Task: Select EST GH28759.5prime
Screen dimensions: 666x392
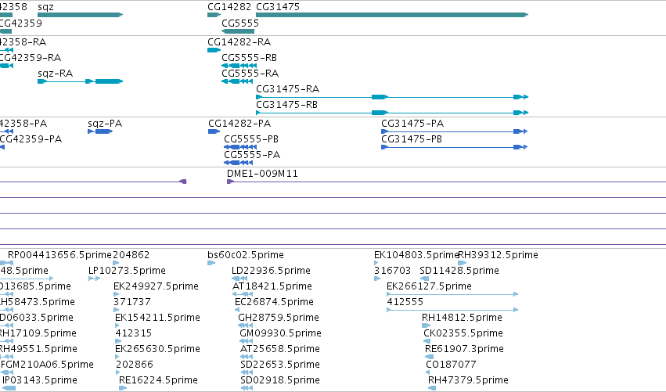Action: tap(279, 318)
